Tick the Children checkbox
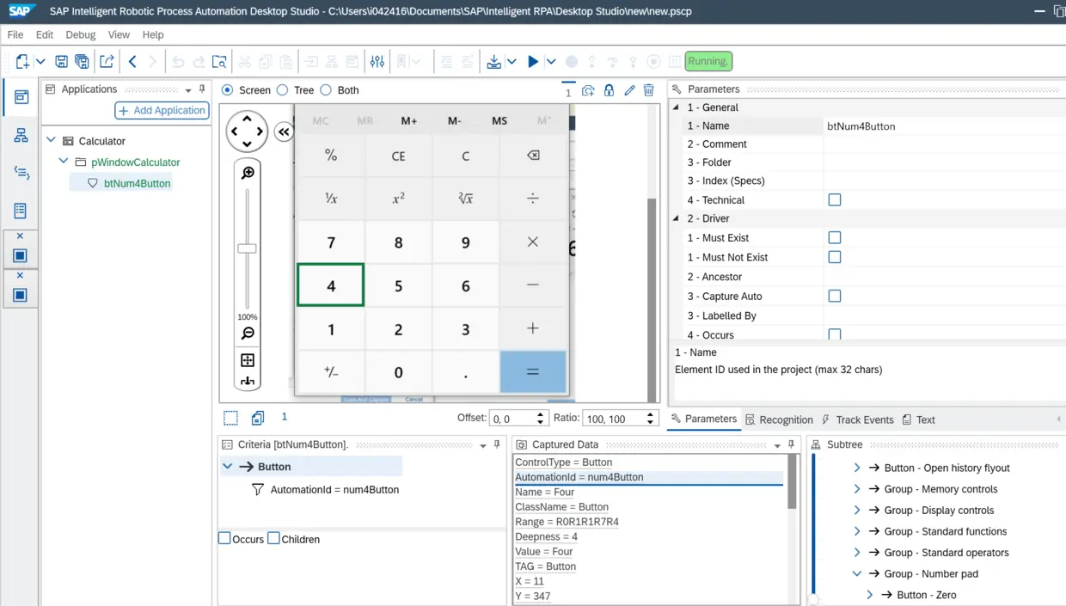Screen dimensions: 1066x606 point(273,539)
